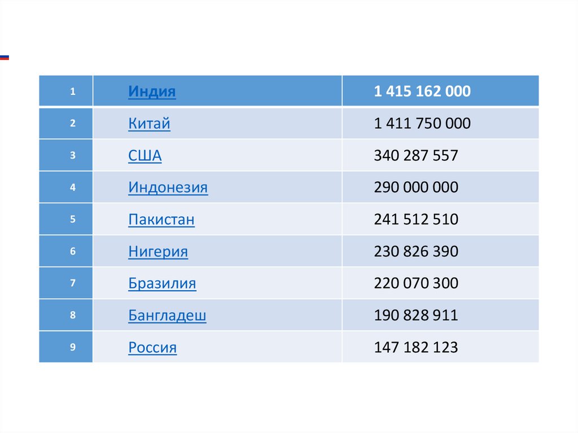Select the 340 287 557 cell
Viewport: 578px width, 433px height.
click(x=415, y=156)
